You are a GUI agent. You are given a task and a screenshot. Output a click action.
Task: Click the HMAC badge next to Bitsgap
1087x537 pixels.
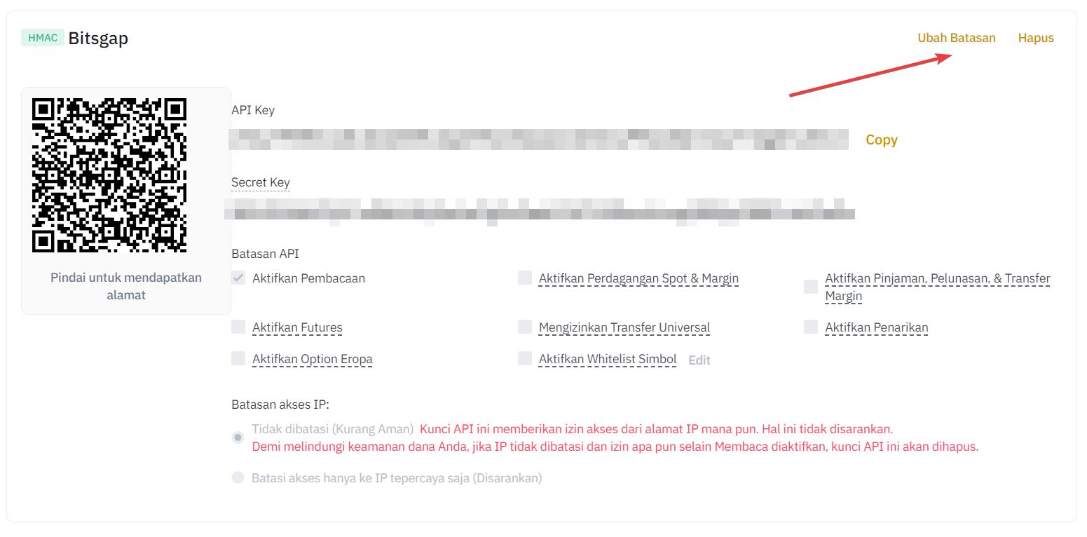43,38
